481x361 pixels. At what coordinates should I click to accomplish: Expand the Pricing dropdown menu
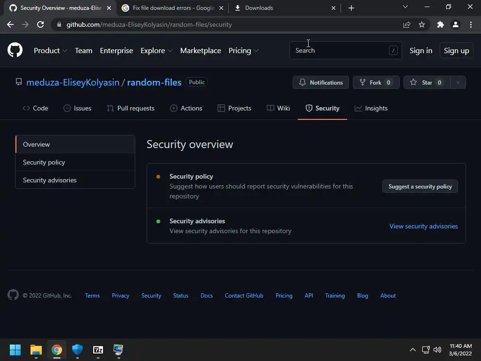point(243,51)
